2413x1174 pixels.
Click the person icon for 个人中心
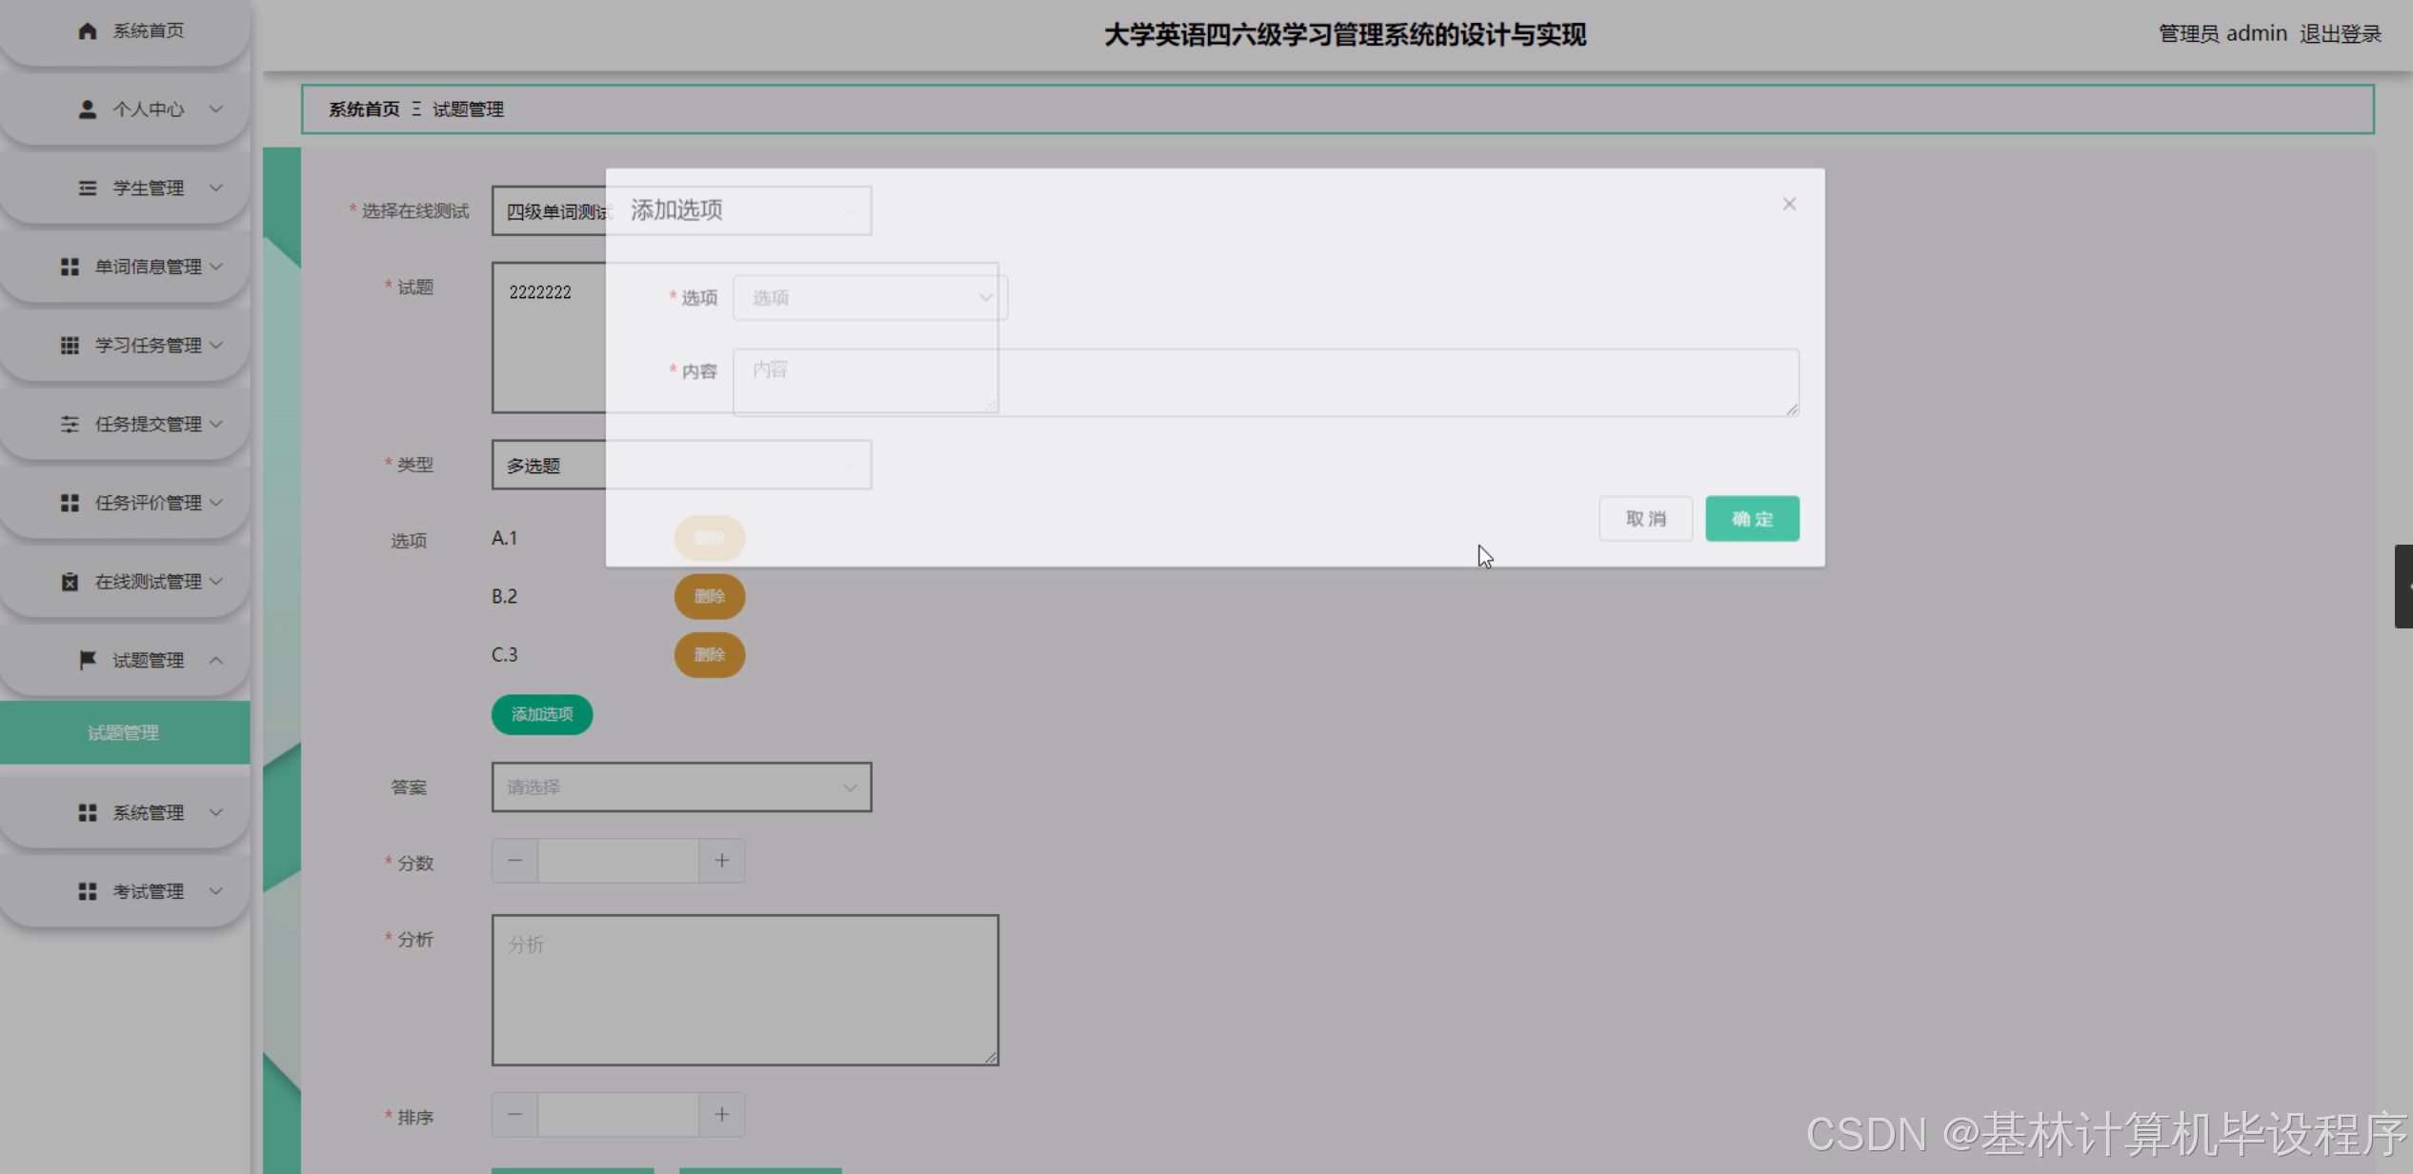87,109
